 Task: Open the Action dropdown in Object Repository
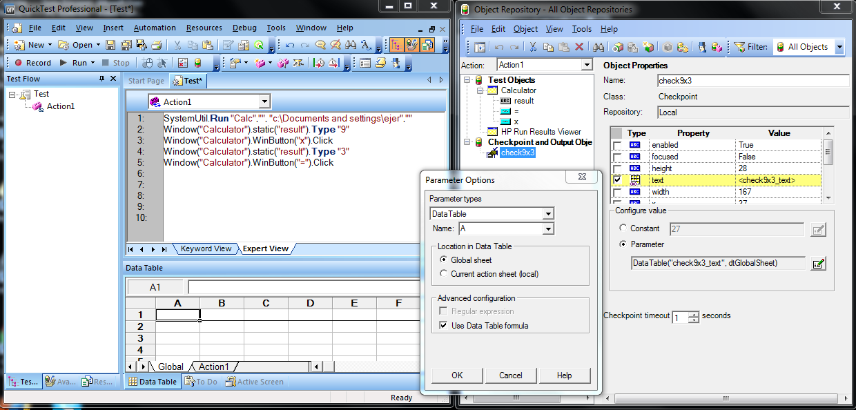click(587, 65)
